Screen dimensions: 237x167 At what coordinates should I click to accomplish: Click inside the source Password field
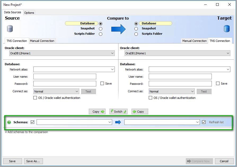pos(65,83)
